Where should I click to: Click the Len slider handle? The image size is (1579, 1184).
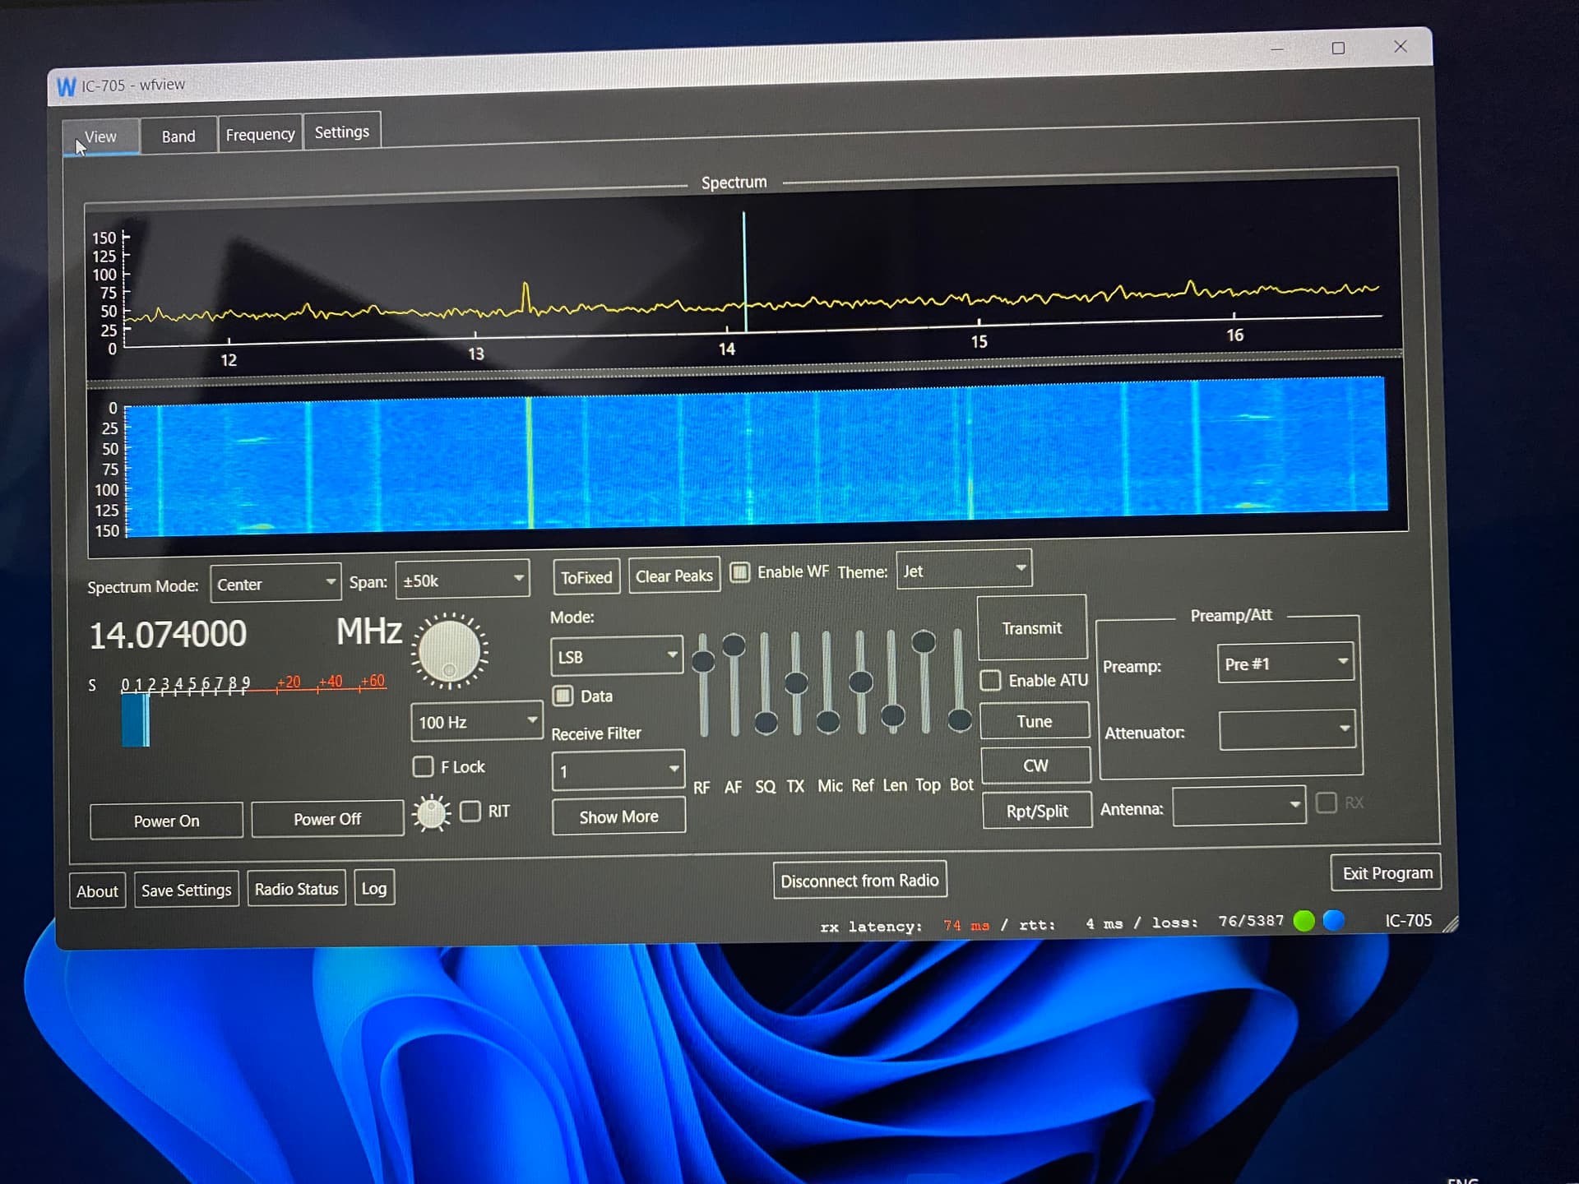coord(893,716)
